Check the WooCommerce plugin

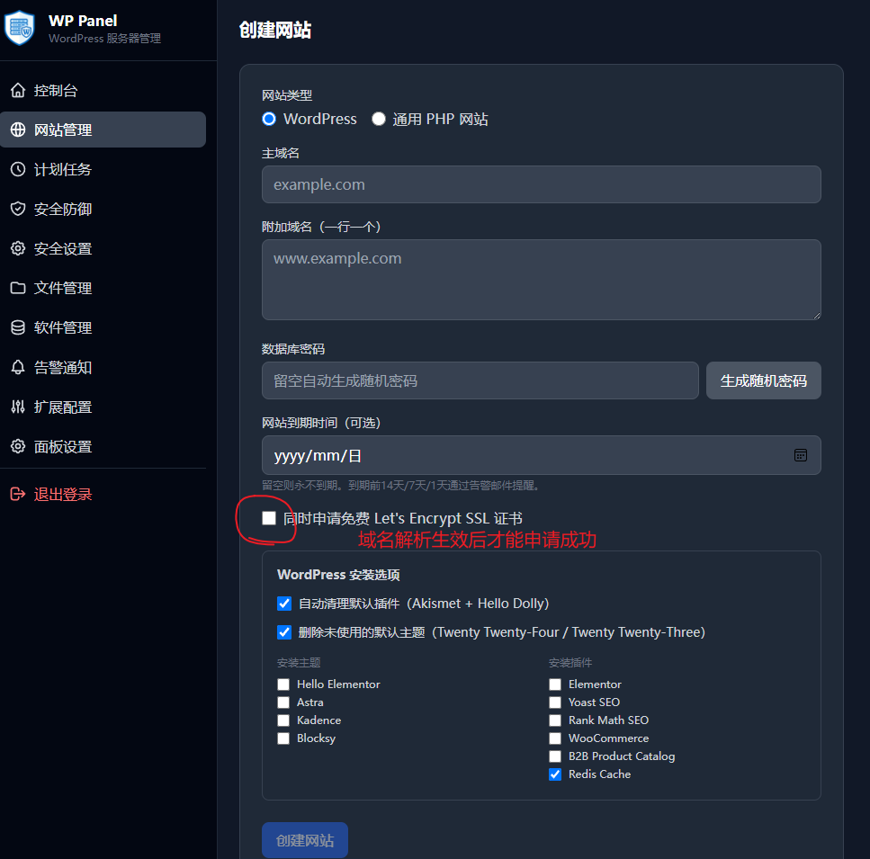555,738
